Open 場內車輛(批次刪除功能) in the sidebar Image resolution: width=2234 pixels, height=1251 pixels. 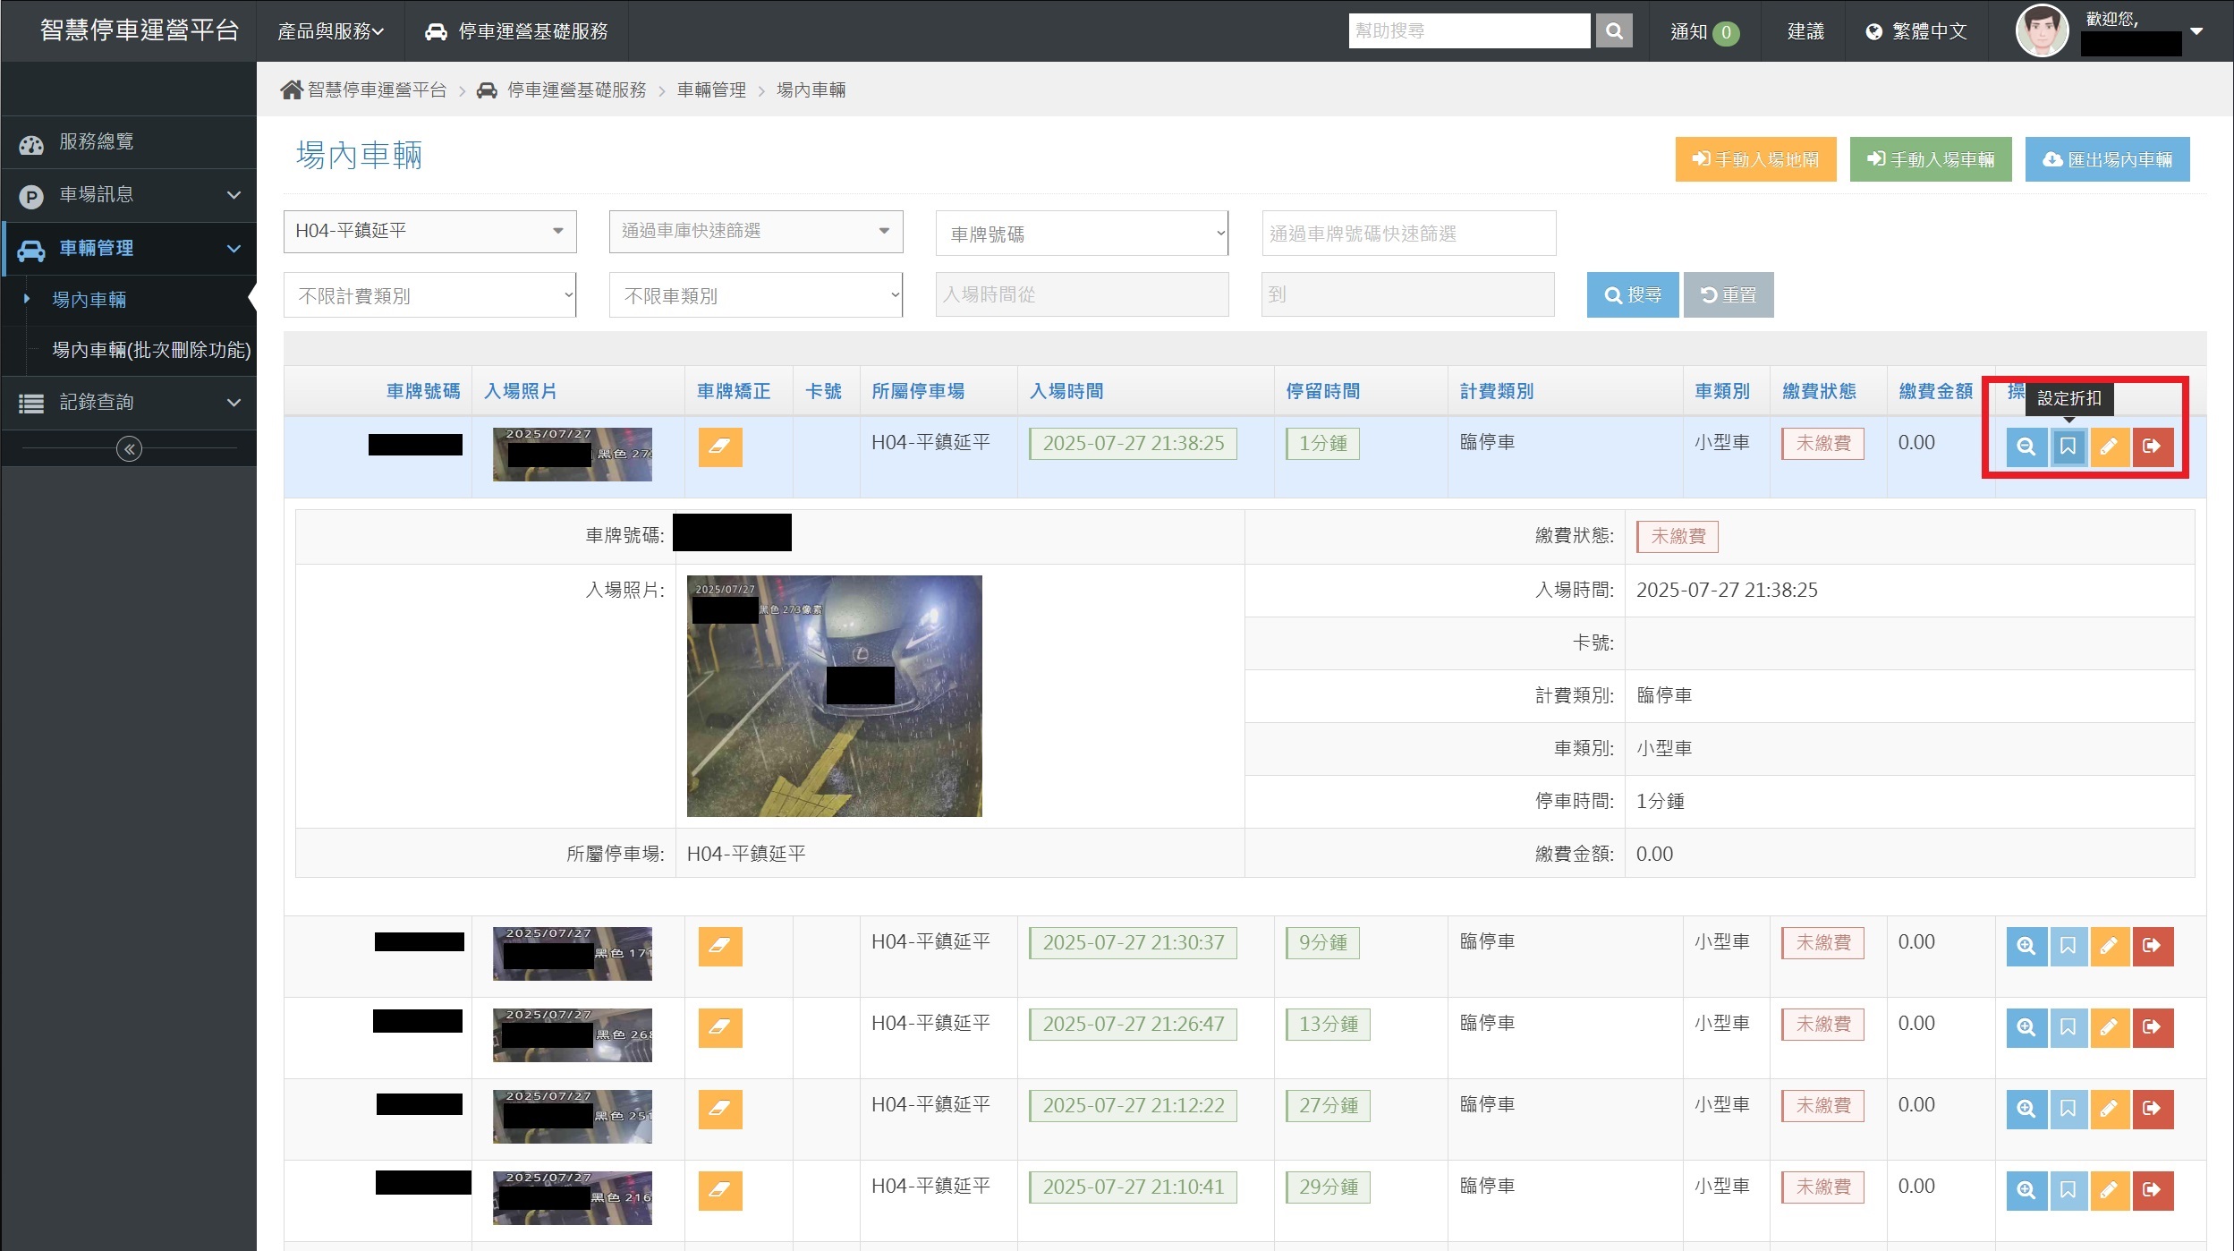pyautogui.click(x=151, y=350)
